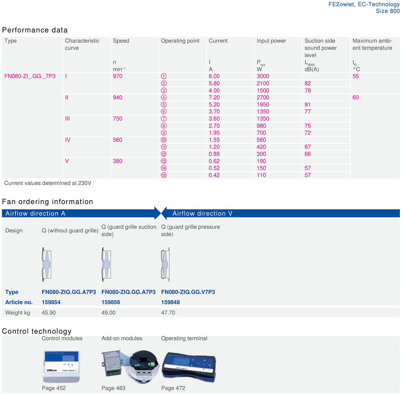Viewport: 403px width, 395px height.
Task: Click the type label FN080-ZIQ.GG.V7P3
Action: pyautogui.click(x=188, y=292)
